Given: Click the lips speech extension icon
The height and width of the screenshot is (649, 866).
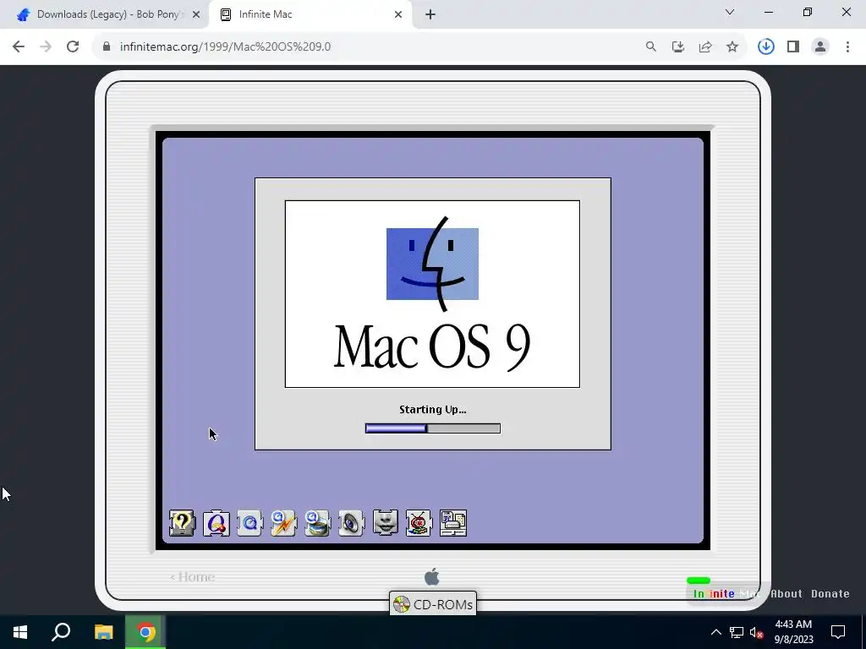Looking at the screenshot, I should pyautogui.click(x=386, y=522).
